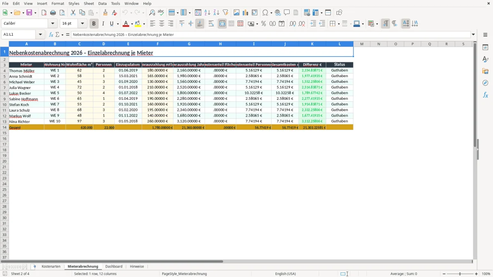Screen dimensions: 493x277
Task: Select the Clone Formatting paintbrush
Action: (105, 13)
